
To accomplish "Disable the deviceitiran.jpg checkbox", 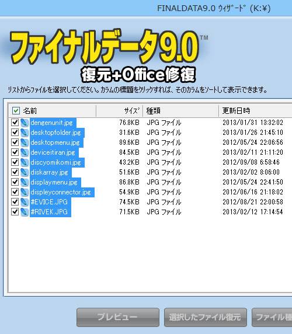I will click(15, 152).
